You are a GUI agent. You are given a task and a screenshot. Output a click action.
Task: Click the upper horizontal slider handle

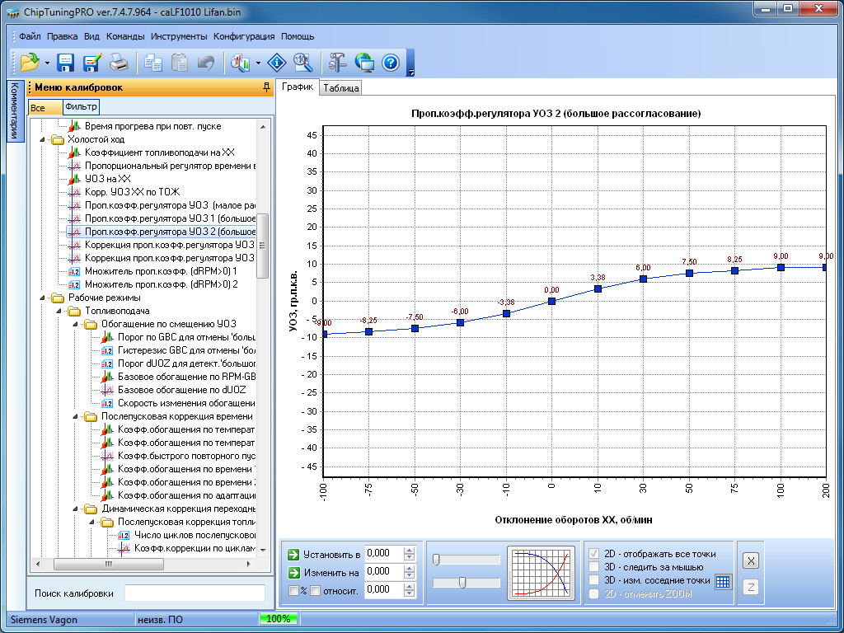pyautogui.click(x=436, y=560)
